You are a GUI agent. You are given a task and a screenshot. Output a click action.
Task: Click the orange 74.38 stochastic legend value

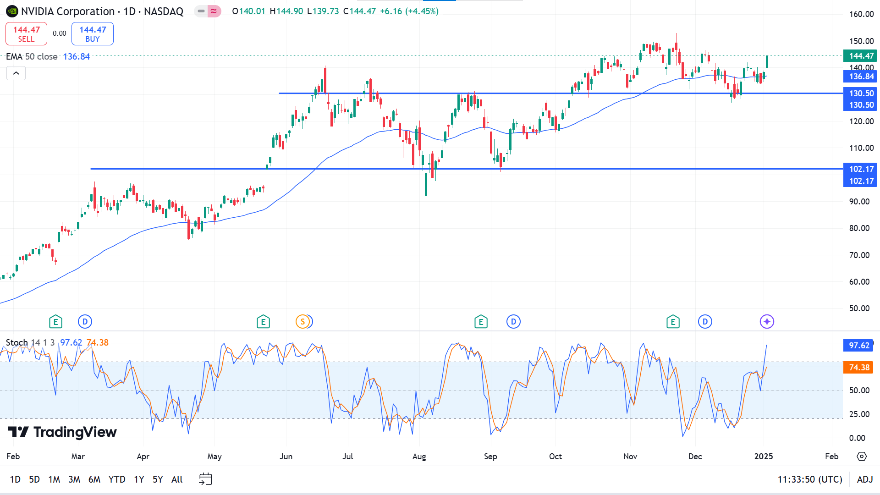click(98, 342)
